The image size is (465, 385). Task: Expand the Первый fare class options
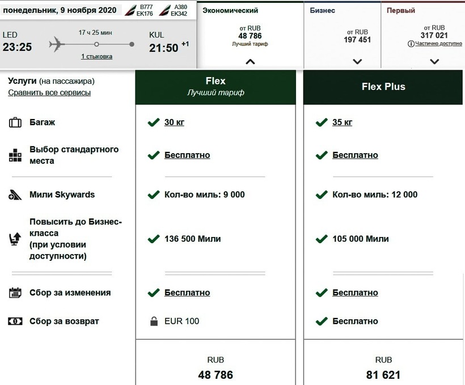(434, 61)
